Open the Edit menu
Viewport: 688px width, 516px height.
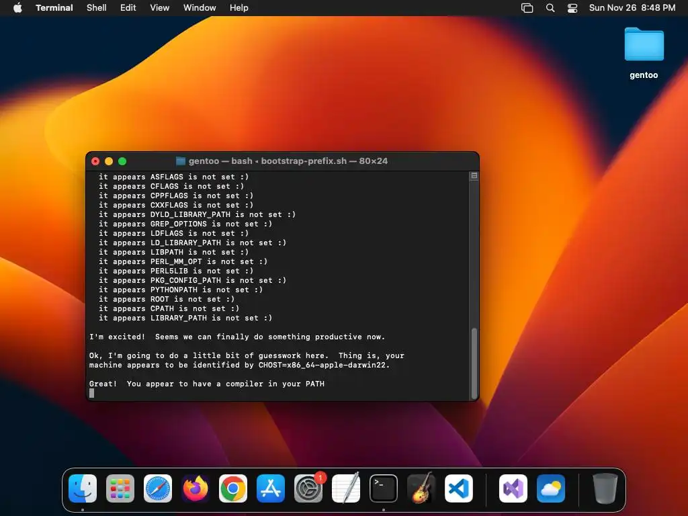point(128,8)
